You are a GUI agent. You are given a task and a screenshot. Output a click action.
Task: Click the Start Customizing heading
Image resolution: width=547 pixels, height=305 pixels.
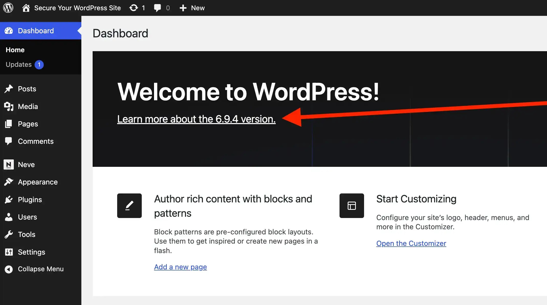pyautogui.click(x=416, y=199)
